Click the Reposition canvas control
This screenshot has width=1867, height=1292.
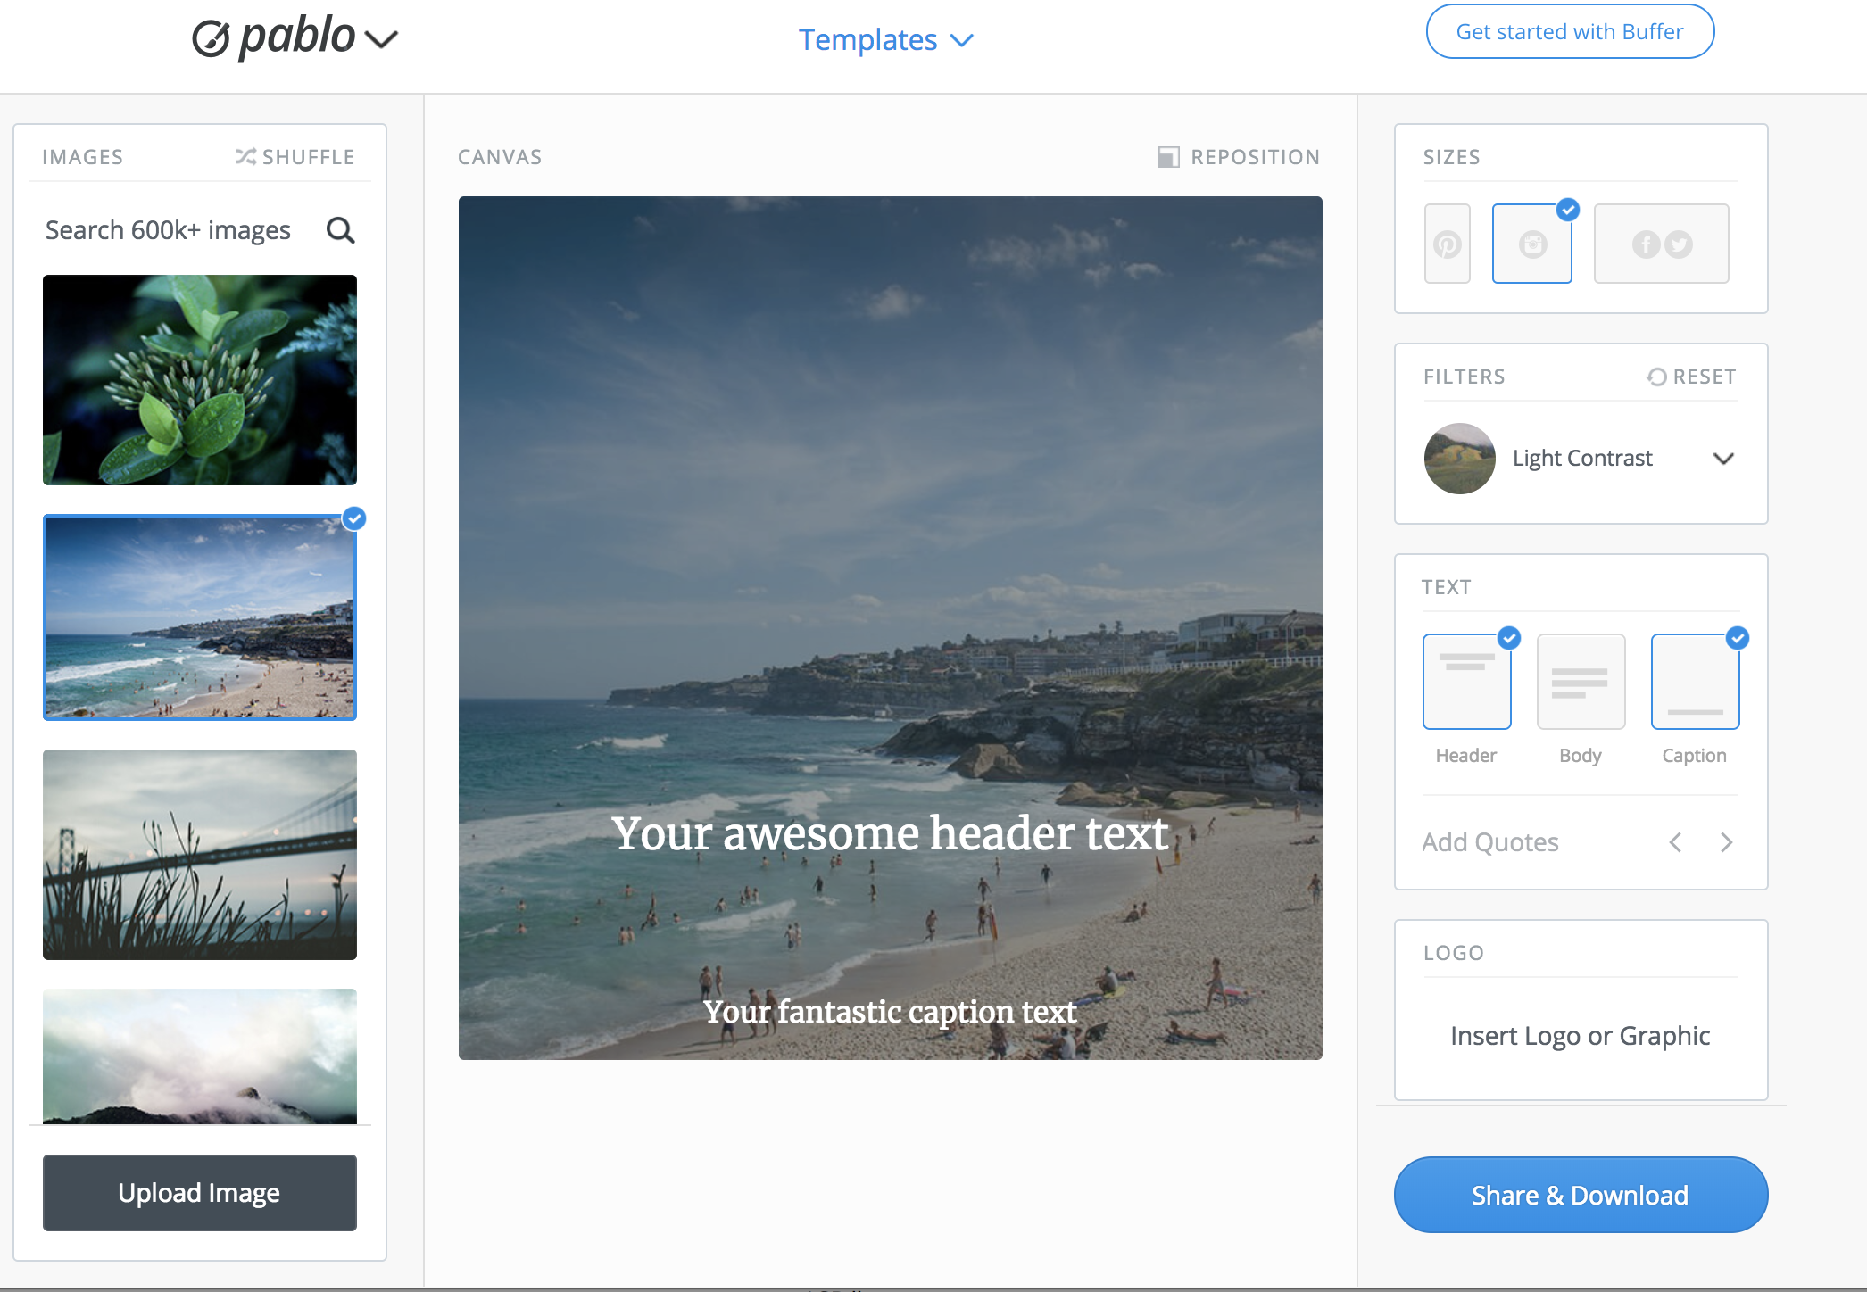click(x=1239, y=157)
